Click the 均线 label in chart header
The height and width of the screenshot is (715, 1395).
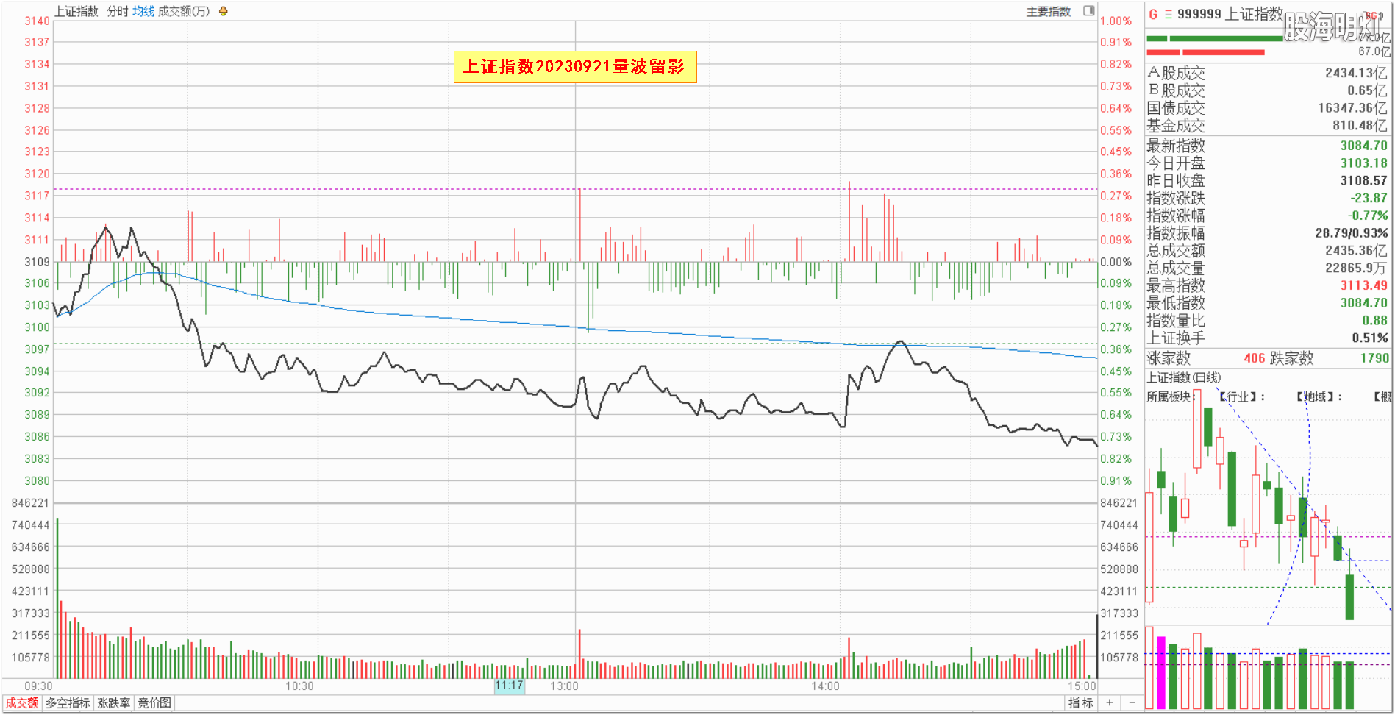[x=143, y=11]
